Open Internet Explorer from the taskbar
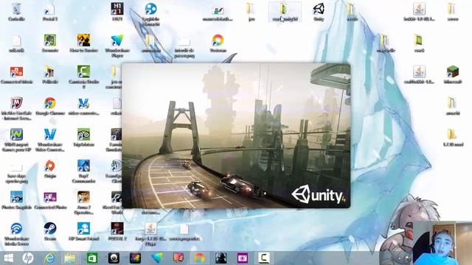472x265 pixels. click(49, 258)
